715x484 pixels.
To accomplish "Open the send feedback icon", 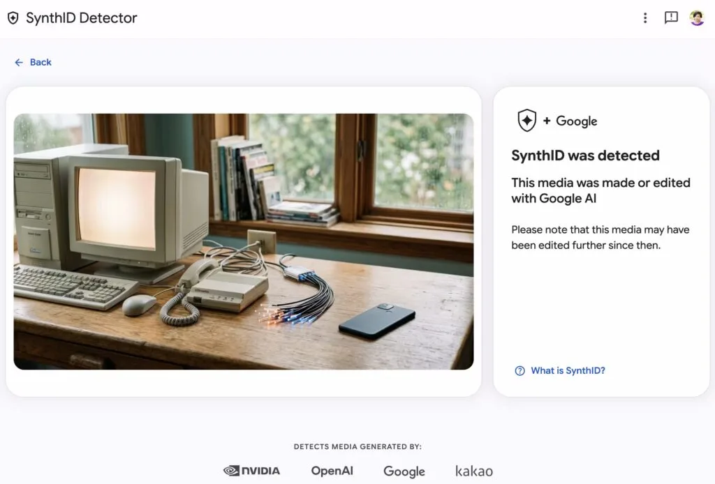I will pos(671,17).
